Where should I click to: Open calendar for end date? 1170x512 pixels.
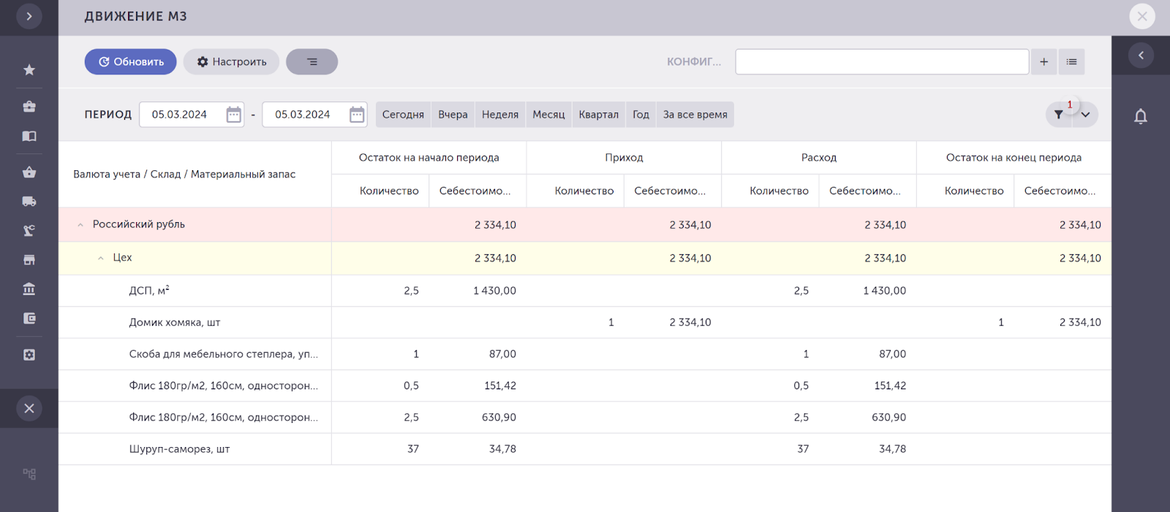357,115
